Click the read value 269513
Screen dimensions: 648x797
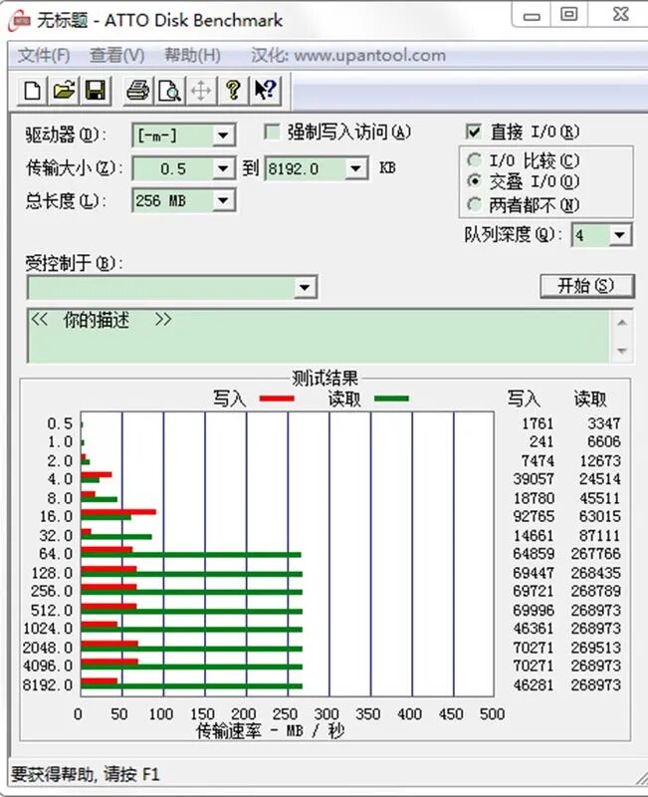[595, 648]
